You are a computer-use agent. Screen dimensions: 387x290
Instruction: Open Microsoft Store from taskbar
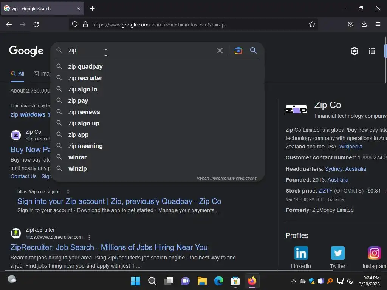coord(235,281)
